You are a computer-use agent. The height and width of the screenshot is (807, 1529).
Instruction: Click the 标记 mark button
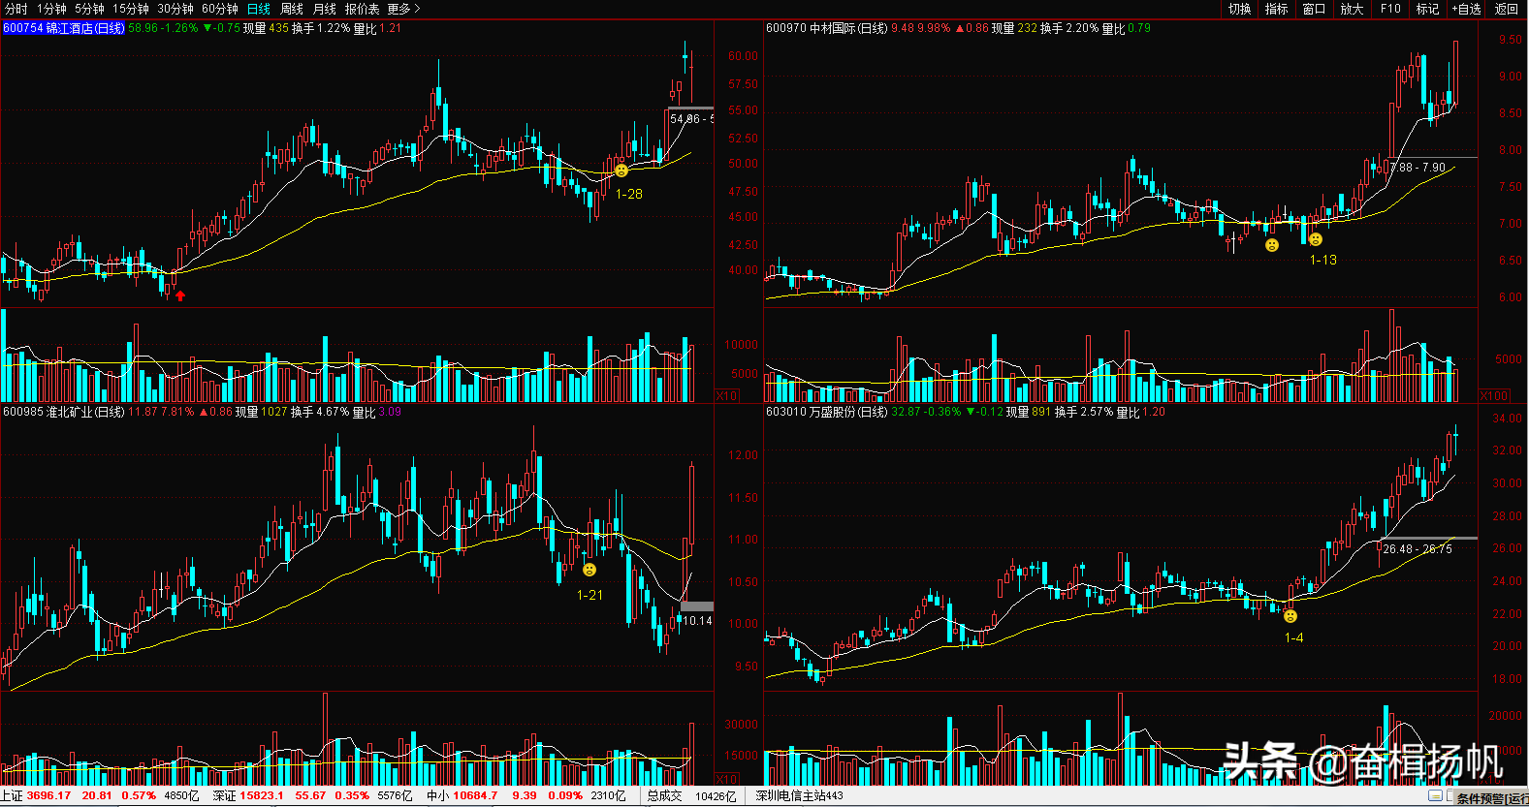tap(1427, 9)
